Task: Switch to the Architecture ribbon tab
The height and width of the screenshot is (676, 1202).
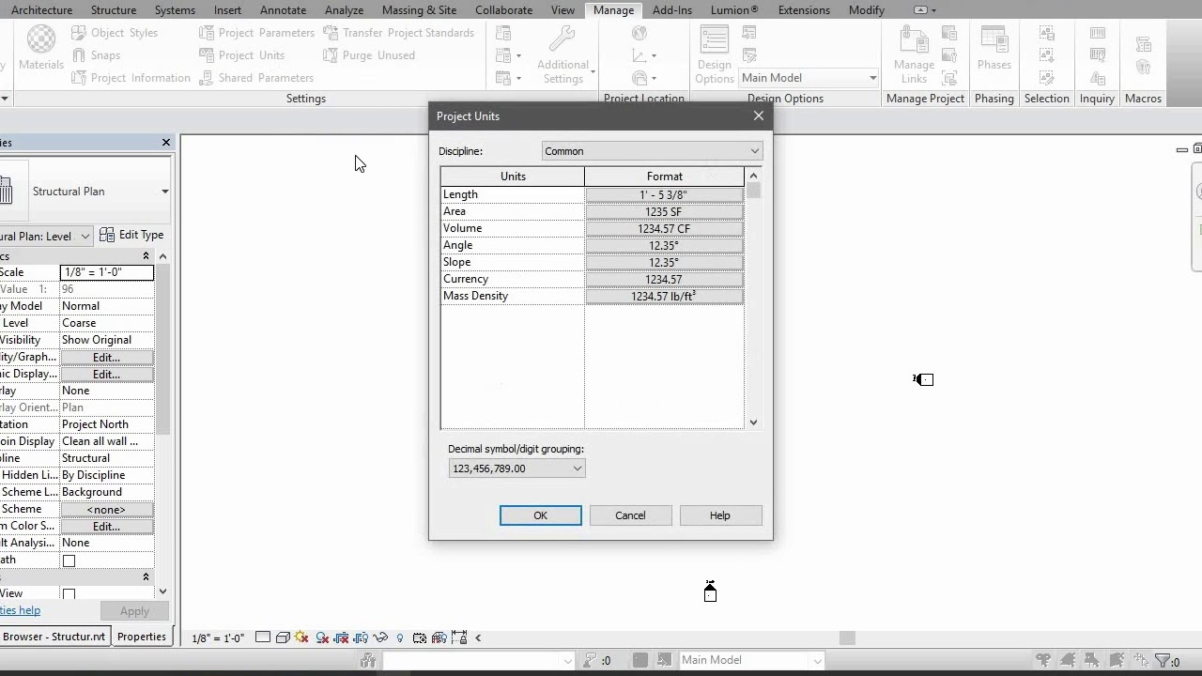Action: [x=41, y=10]
